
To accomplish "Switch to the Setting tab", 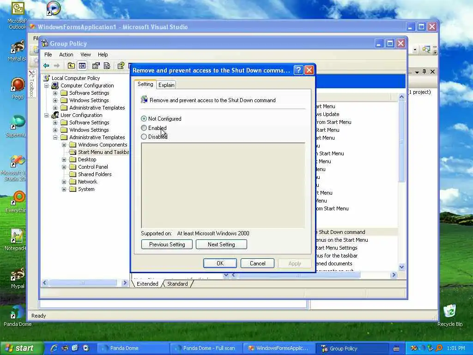I will tap(146, 84).
